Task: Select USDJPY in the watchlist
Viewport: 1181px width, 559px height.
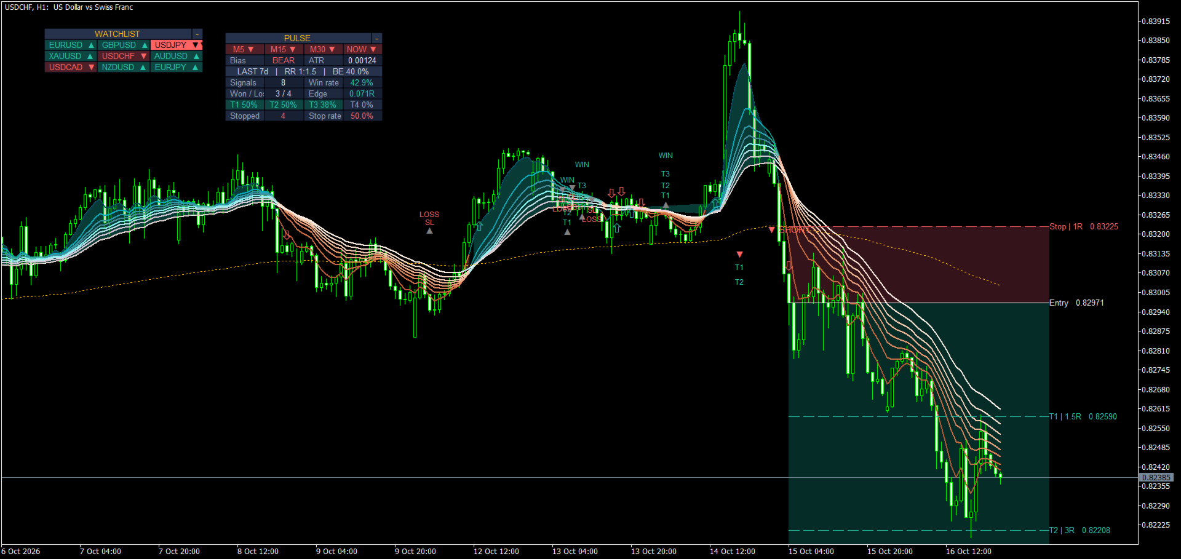Action: tap(177, 45)
